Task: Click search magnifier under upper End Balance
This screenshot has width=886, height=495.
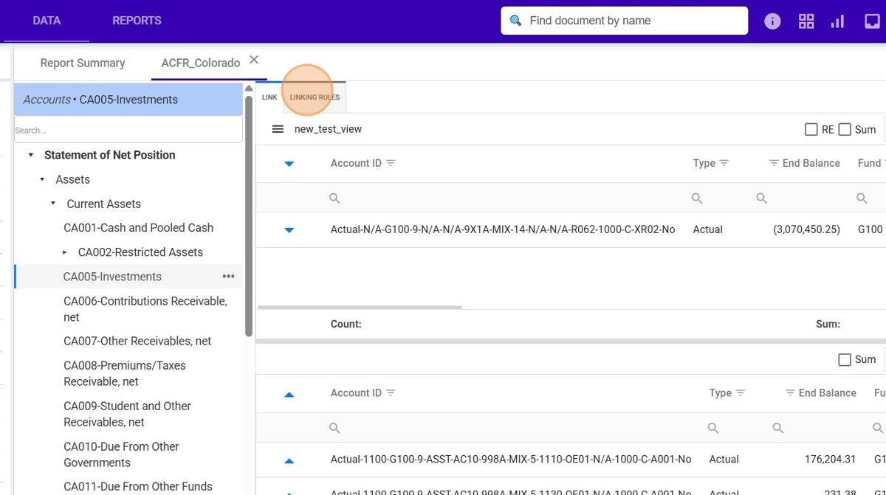Action: tap(762, 198)
